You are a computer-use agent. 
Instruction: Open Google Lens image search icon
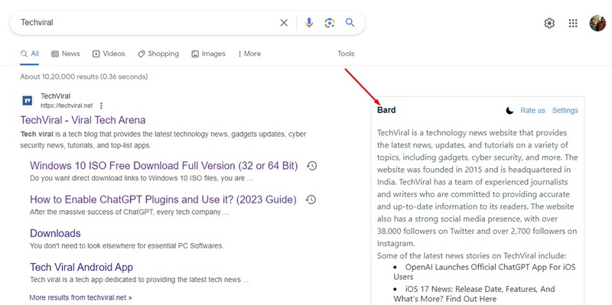330,23
